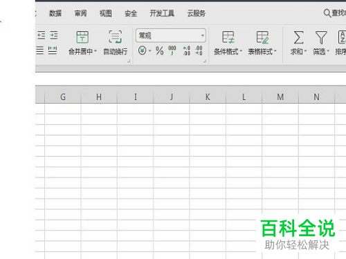This screenshot has height=259, width=346.
Task: Click the 合并居中 merge icon
Action: pos(82,37)
